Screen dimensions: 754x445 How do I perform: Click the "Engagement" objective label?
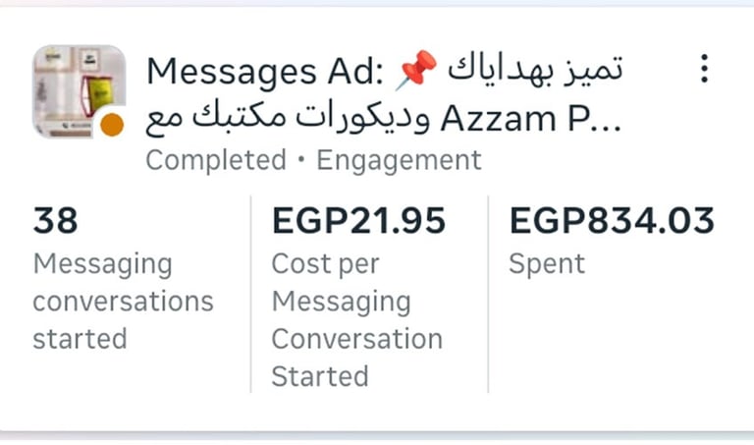(x=399, y=160)
